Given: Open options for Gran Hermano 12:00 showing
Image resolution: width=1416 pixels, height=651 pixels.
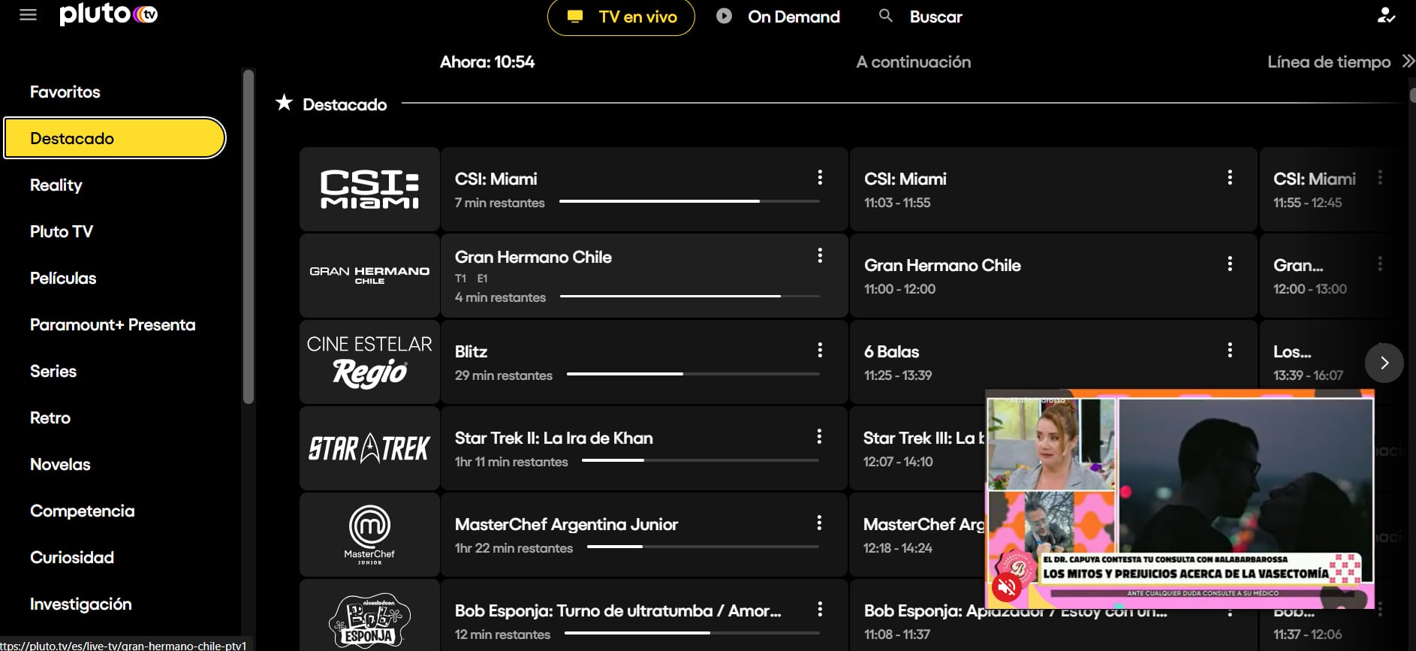Looking at the screenshot, I should [x=1380, y=264].
